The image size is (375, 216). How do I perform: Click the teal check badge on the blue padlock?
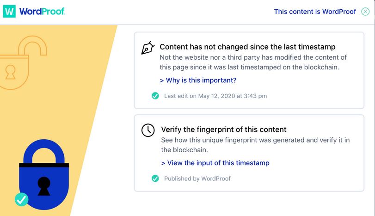pos(22,199)
